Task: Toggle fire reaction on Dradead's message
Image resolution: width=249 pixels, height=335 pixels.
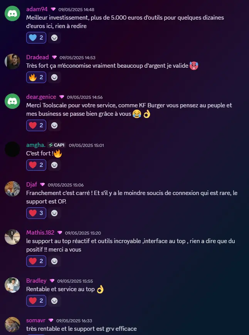Action: coord(36,77)
